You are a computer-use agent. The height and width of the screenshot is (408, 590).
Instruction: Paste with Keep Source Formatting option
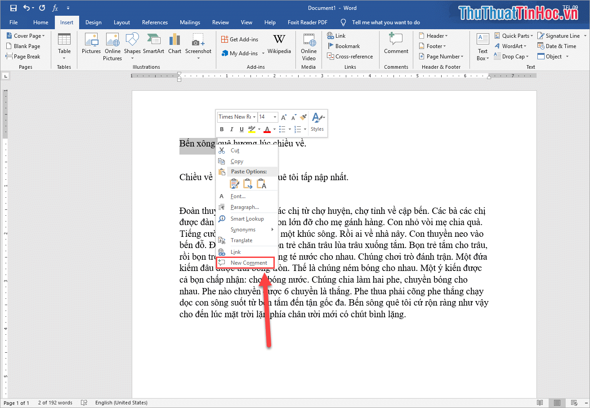[234, 183]
